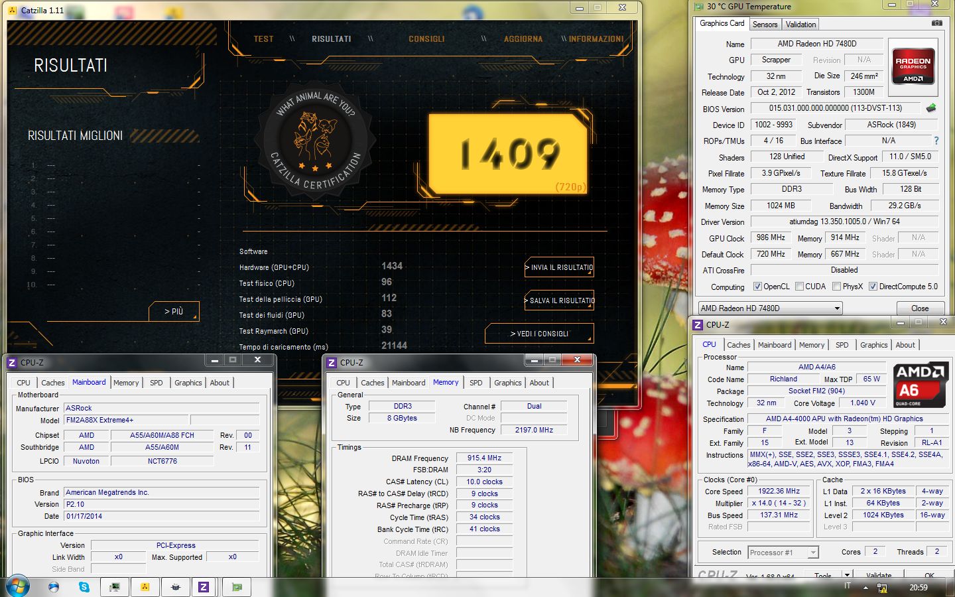Click the taskbar clock showing 20:59
The width and height of the screenshot is (955, 597).
(919, 587)
